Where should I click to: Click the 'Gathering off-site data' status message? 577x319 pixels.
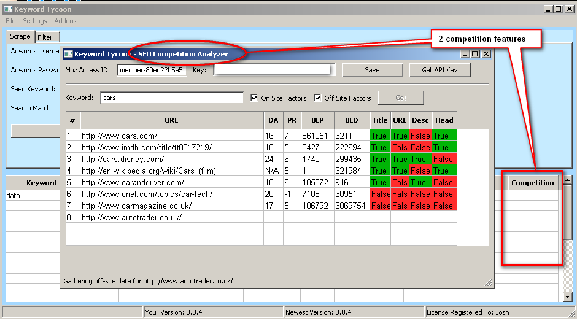148,281
